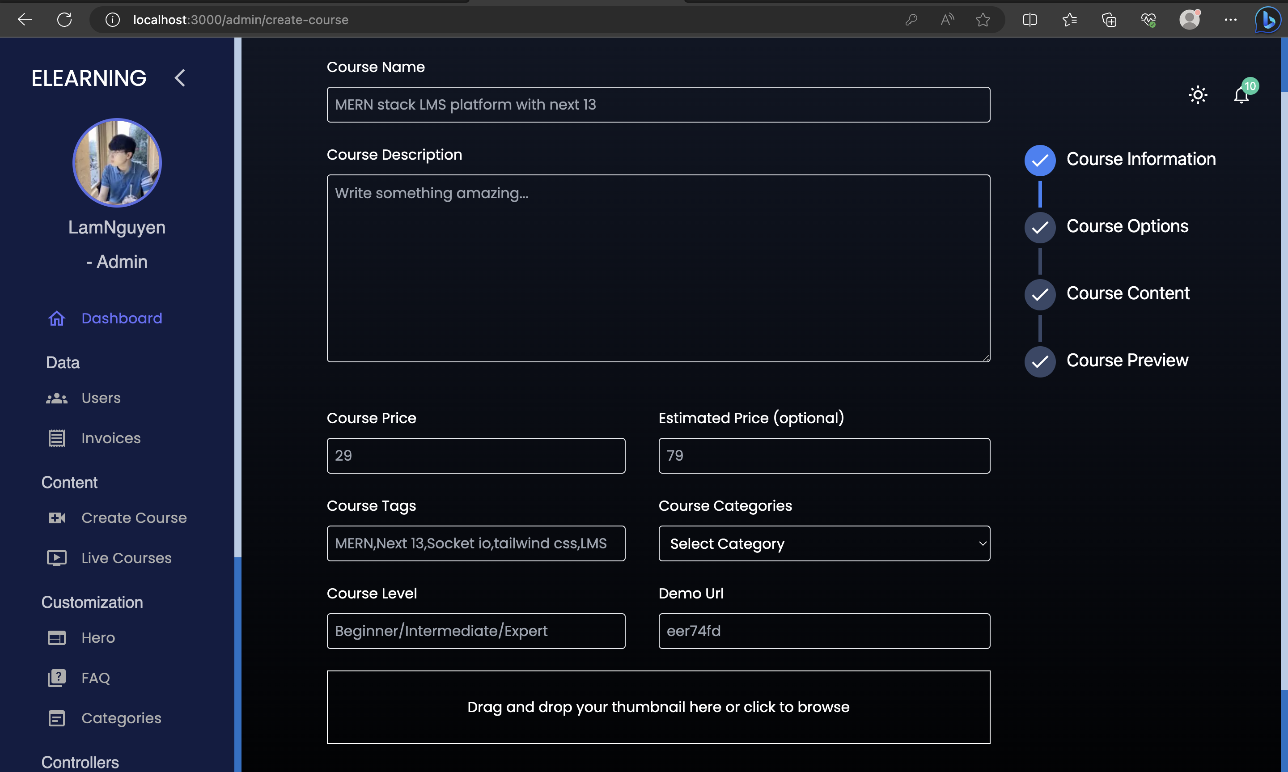This screenshot has height=772, width=1288.
Task: Click the admin profile avatar picture
Action: pyautogui.click(x=117, y=163)
